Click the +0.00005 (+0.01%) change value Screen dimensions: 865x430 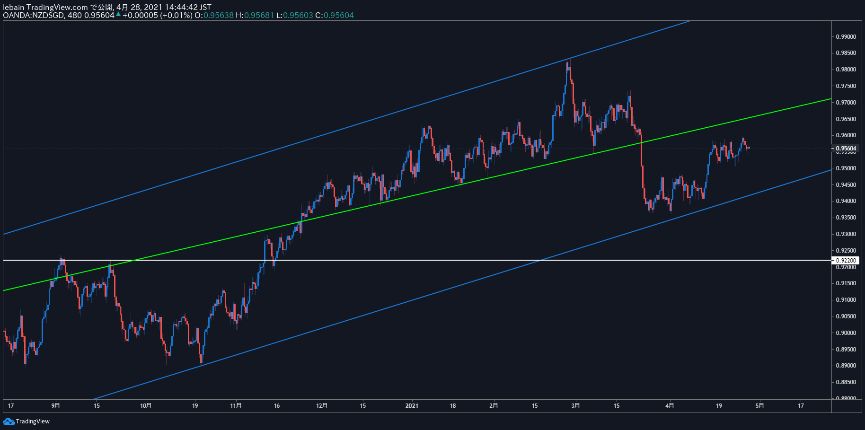158,15
